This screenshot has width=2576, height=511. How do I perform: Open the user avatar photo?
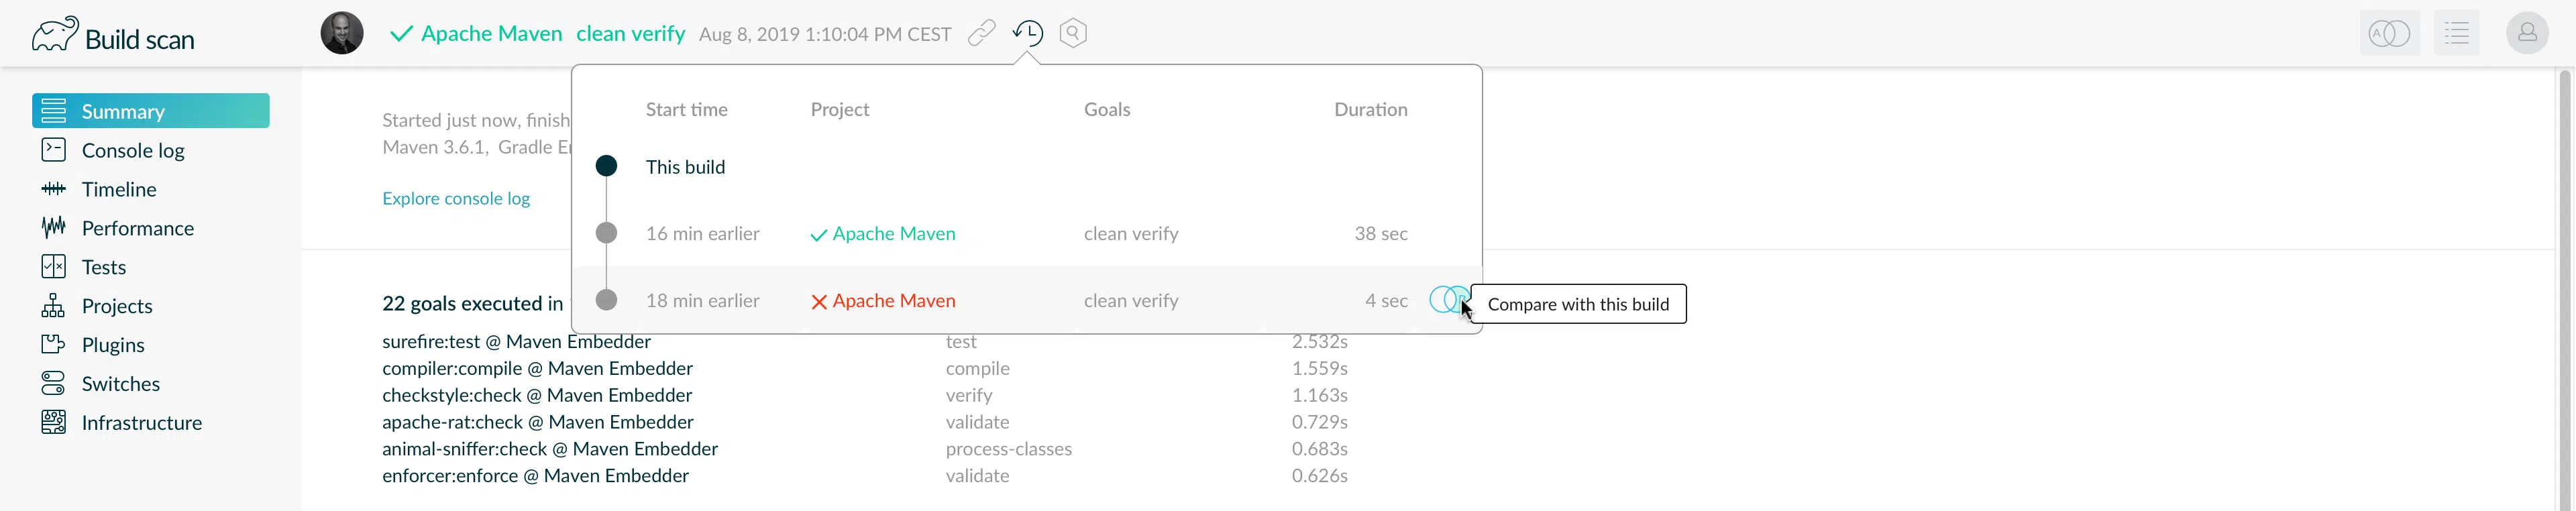342,33
